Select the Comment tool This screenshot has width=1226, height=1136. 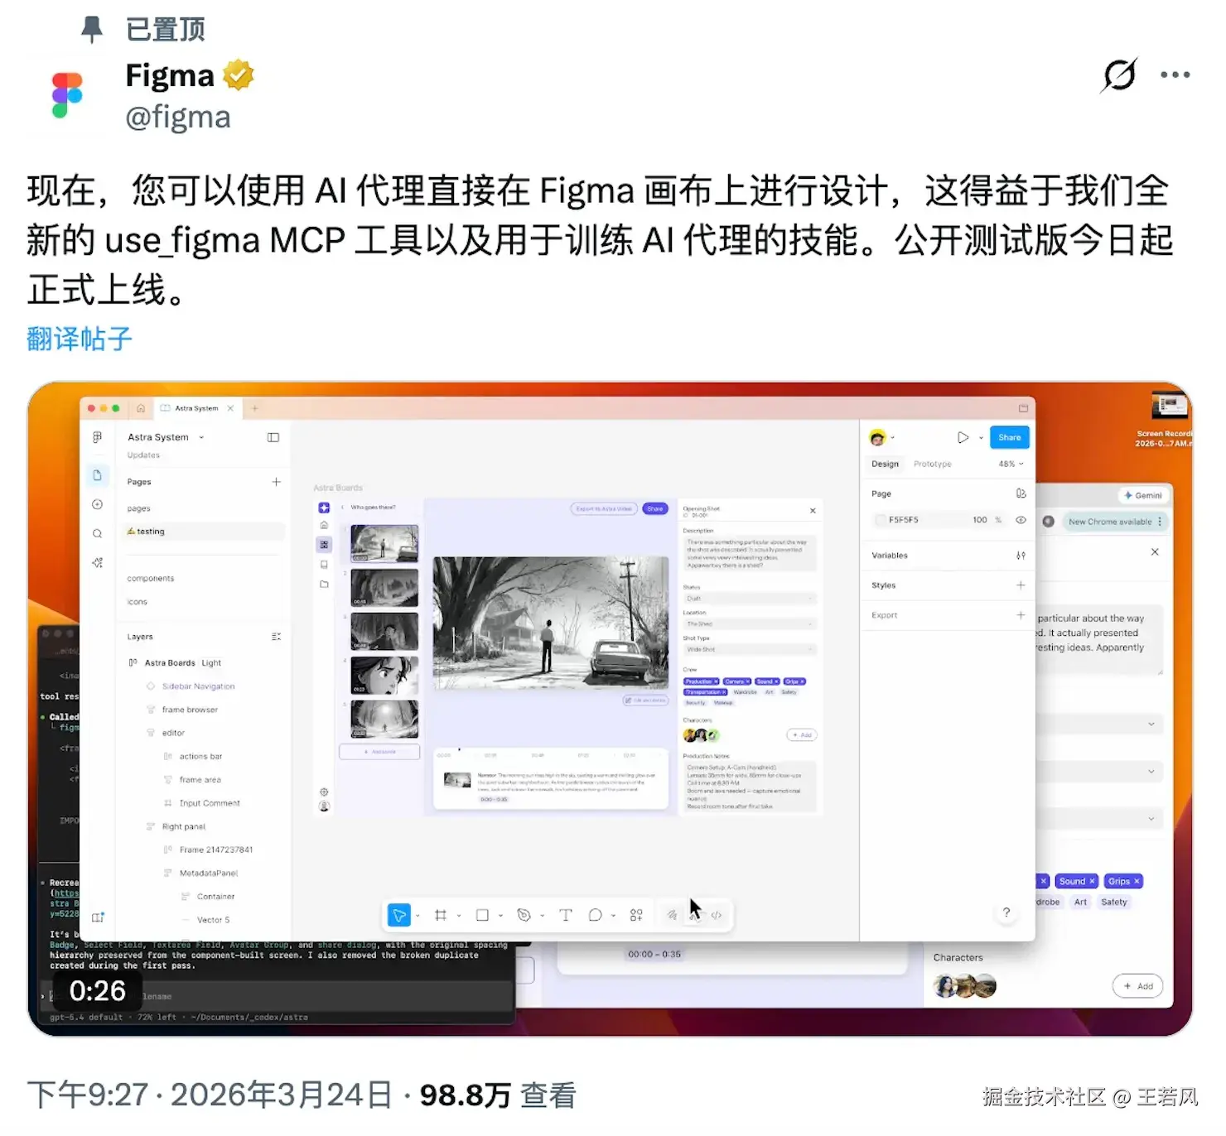(595, 915)
